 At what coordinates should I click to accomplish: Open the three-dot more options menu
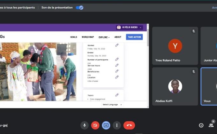coord(117,125)
